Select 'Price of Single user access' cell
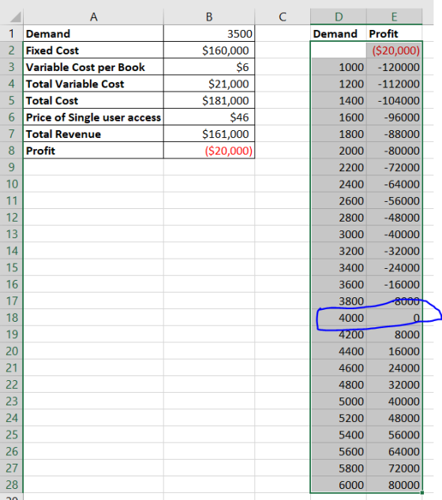Image resolution: width=442 pixels, height=500 pixels. click(93, 117)
